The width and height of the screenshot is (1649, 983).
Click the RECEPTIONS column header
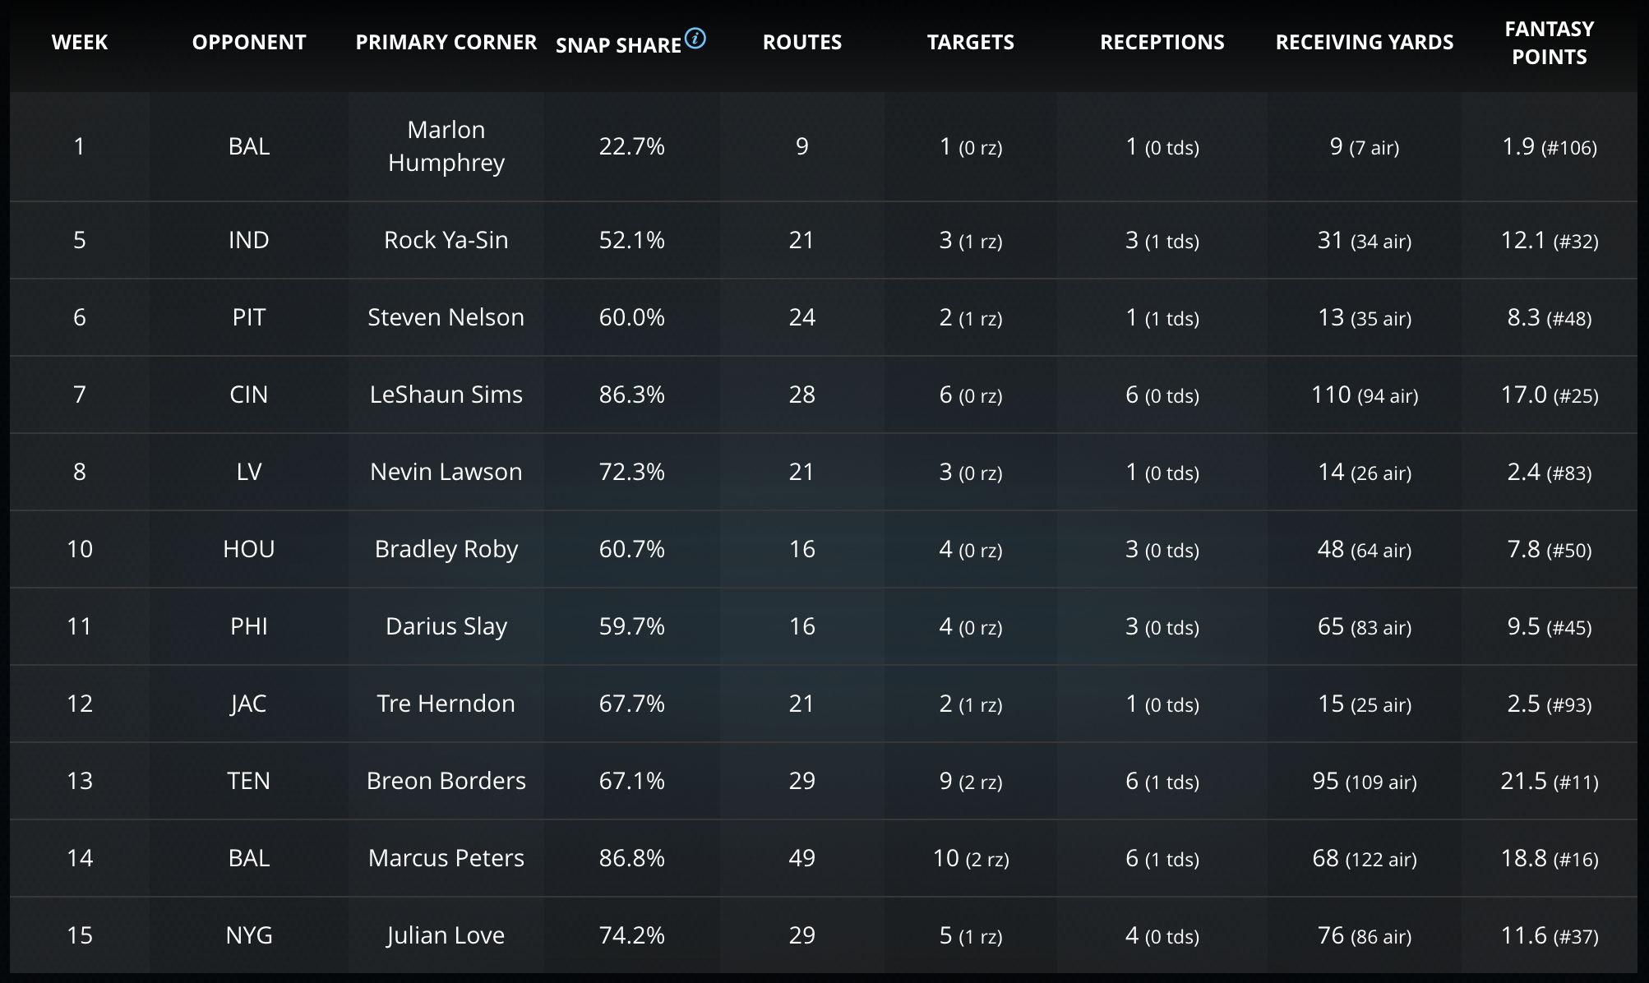1162,42
